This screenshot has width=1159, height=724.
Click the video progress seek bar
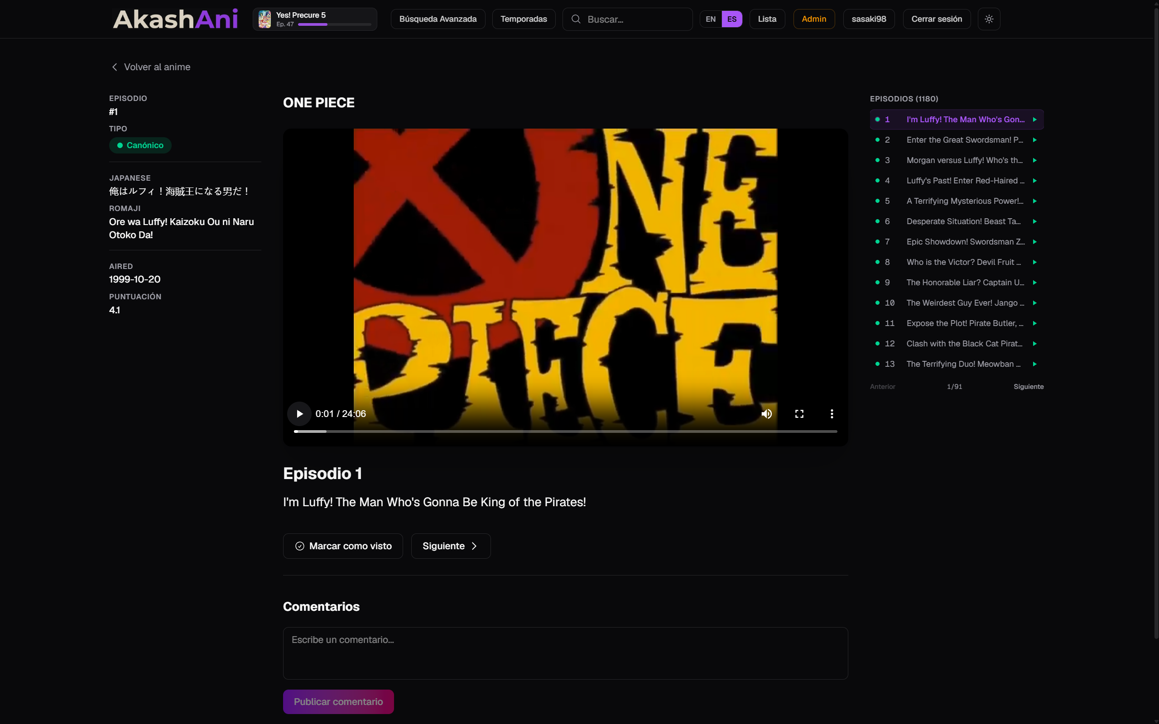point(565,432)
